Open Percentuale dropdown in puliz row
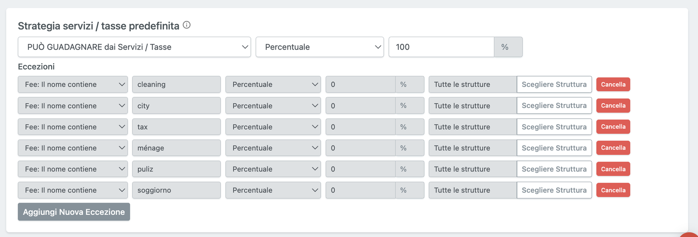Screen dimensions: 698x237 (273, 169)
